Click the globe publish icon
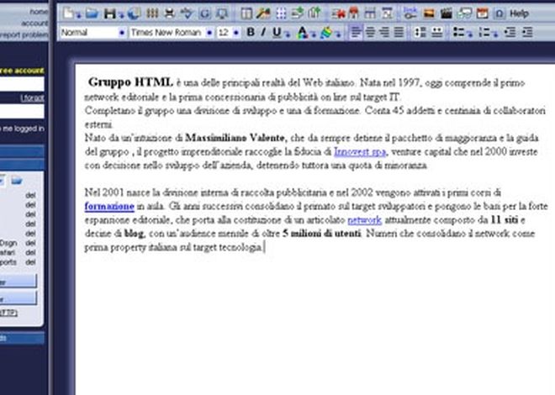This screenshot has height=395, width=555. pyautogui.click(x=135, y=13)
